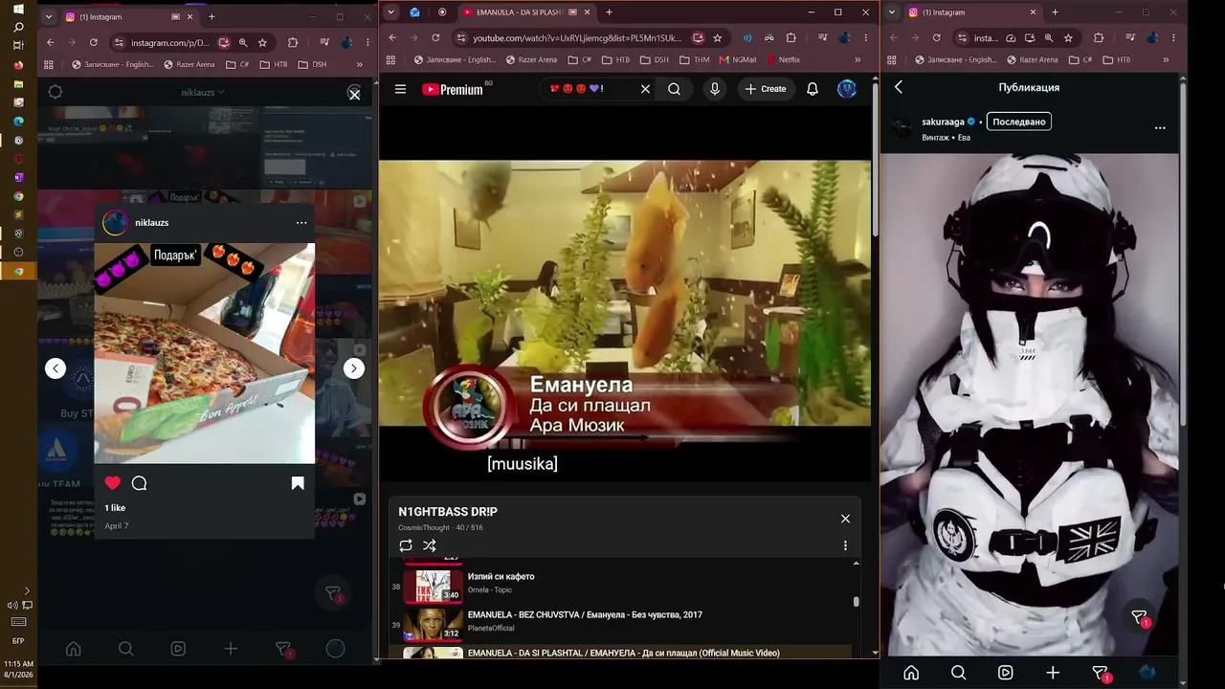Expand the niklauzs account switcher at the top
Screen dimensions: 1225x689
pyautogui.click(x=203, y=93)
